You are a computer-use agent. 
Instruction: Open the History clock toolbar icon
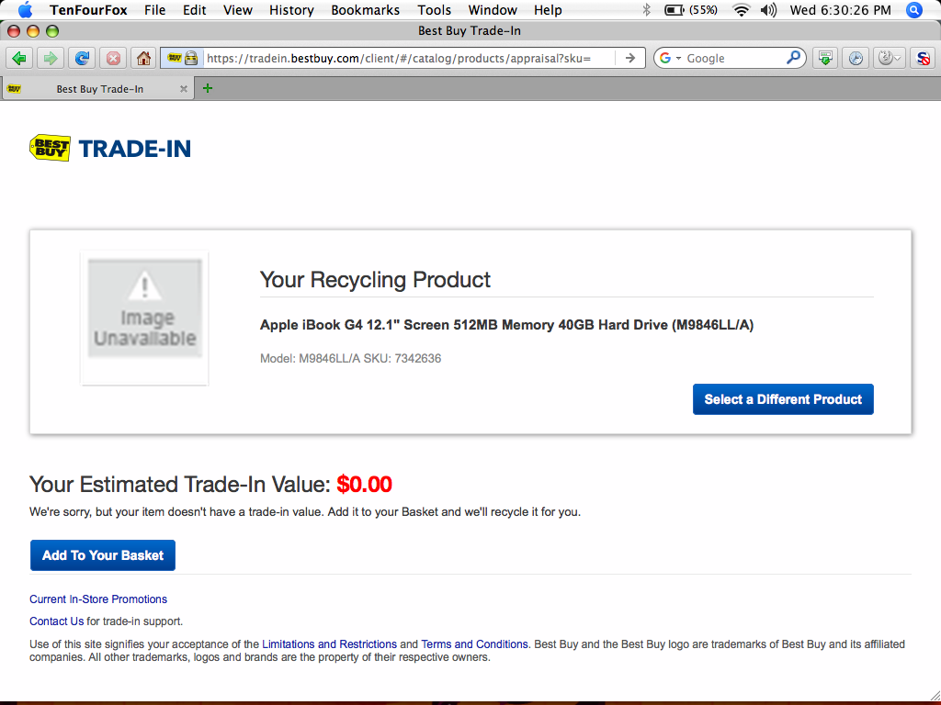856,58
